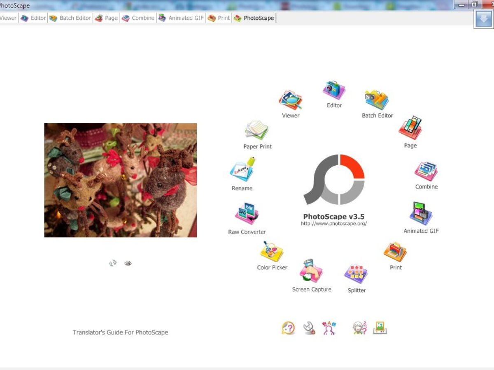Switch to the Print tab
494x370 pixels.
click(x=219, y=18)
